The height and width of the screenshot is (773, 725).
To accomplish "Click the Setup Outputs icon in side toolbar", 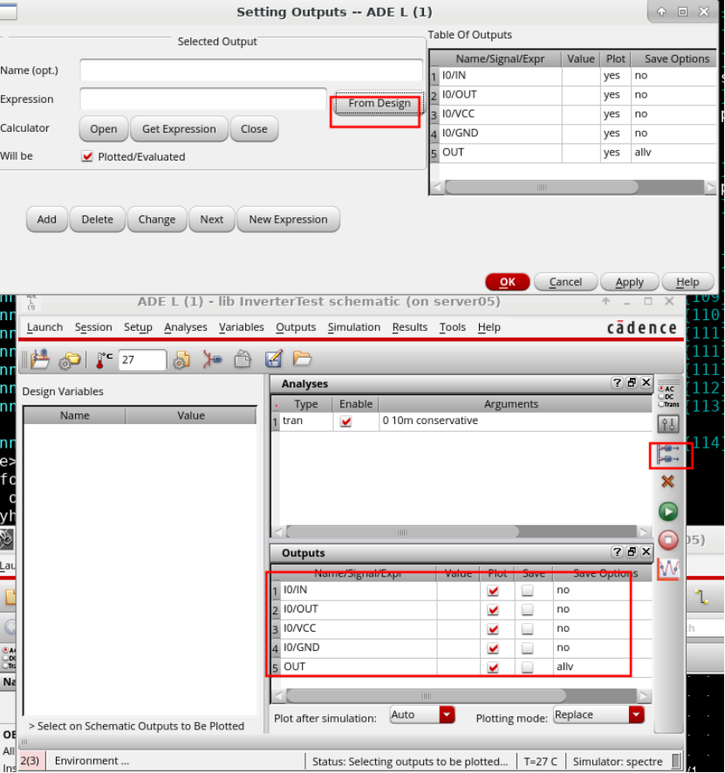I will [668, 454].
